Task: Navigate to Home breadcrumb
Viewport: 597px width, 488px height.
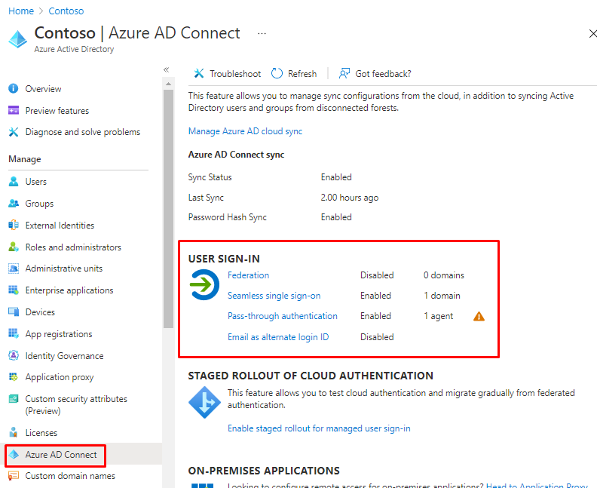Action: pos(20,11)
